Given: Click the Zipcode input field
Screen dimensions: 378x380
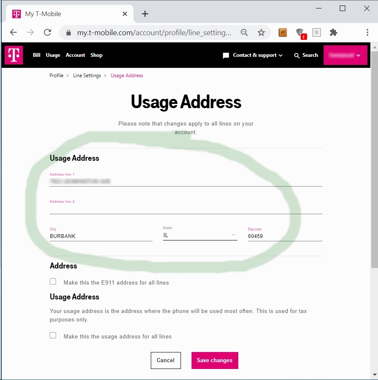Looking at the screenshot, I should click(285, 236).
